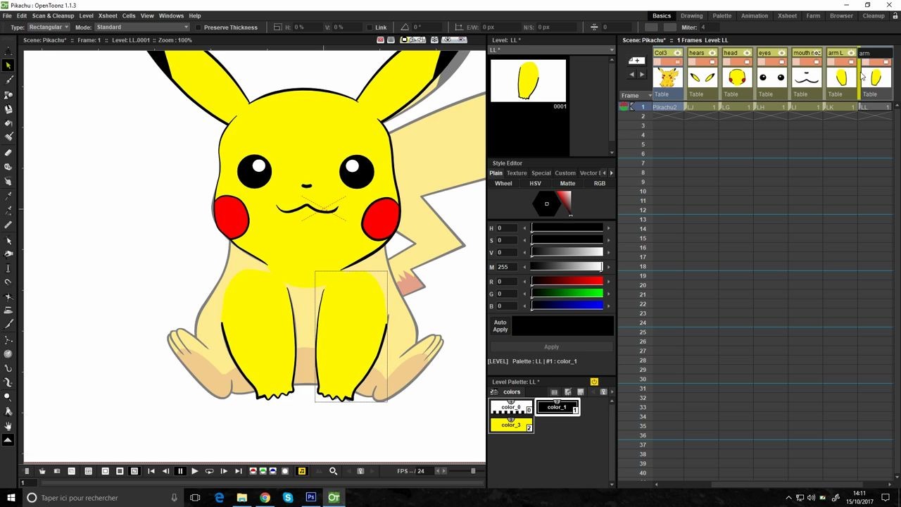The height and width of the screenshot is (507, 901).
Task: Click the New Memo plus icon in Xsheet
Action: (x=636, y=61)
